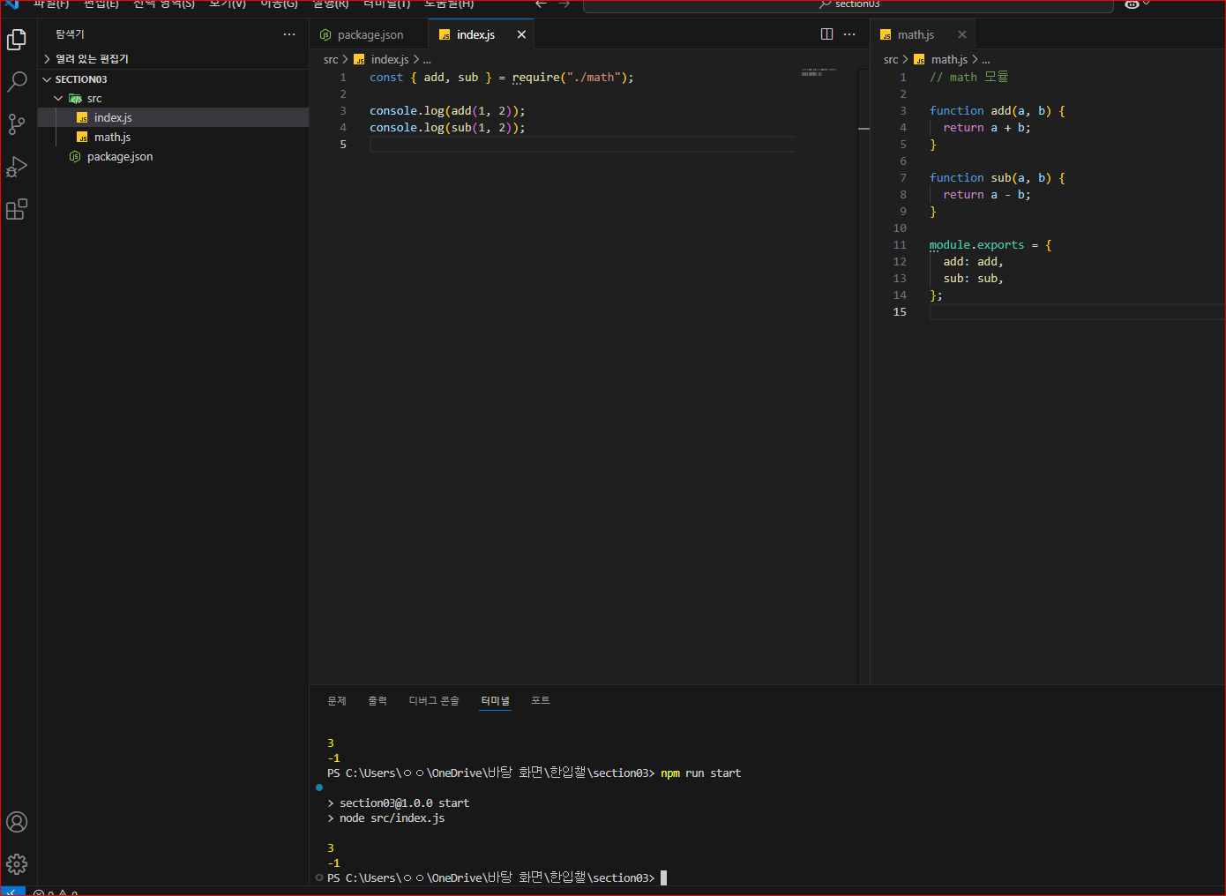
Task: Switch to the 출력 panel tab
Action: click(378, 701)
